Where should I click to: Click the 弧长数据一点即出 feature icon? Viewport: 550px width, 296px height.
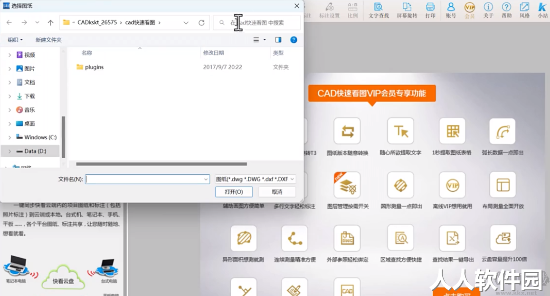[503, 131]
